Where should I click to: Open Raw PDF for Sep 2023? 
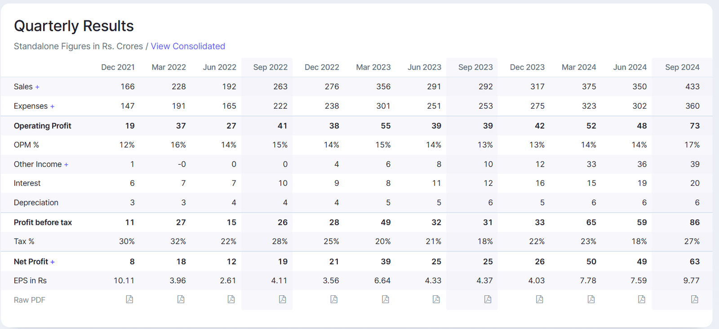click(488, 299)
